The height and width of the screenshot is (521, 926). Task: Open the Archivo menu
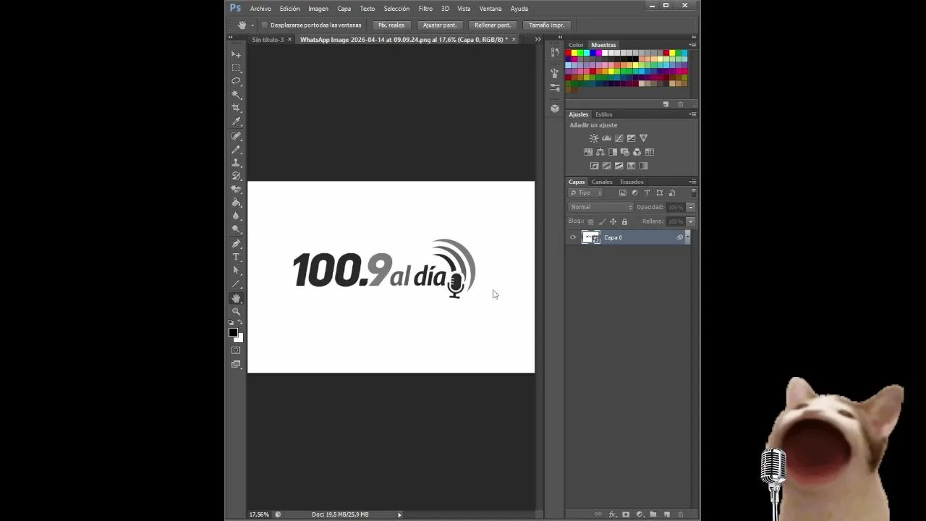pos(260,9)
